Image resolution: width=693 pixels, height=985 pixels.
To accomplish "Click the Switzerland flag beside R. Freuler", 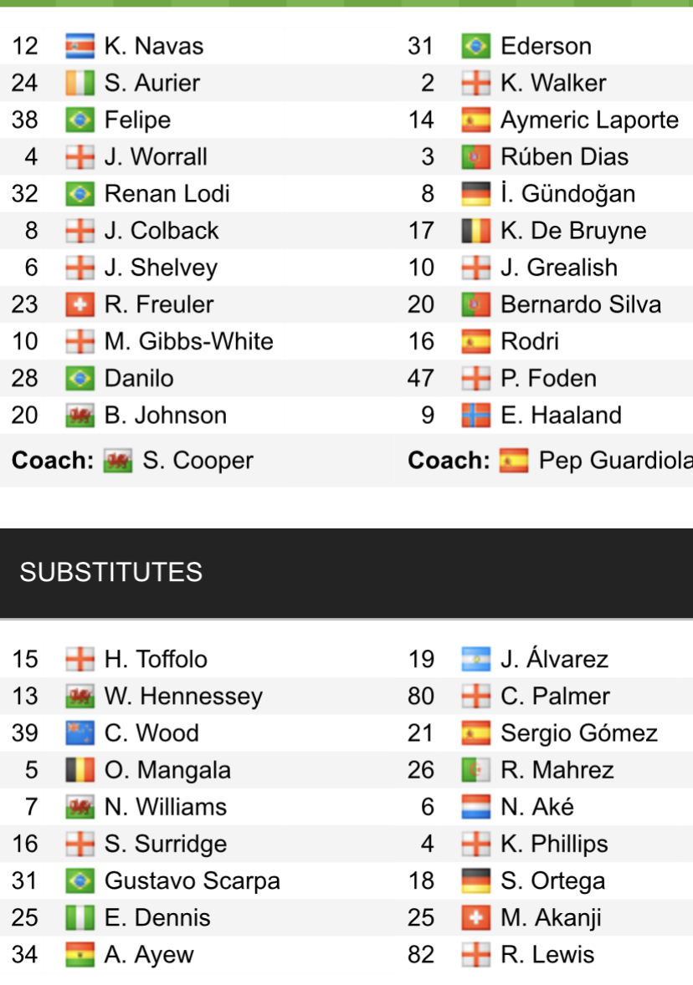I will pos(80,304).
